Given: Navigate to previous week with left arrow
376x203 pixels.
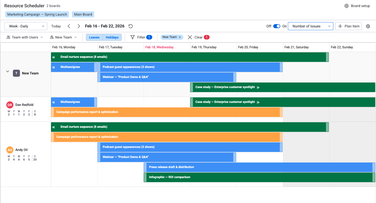Looking at the screenshot, I should point(69,26).
